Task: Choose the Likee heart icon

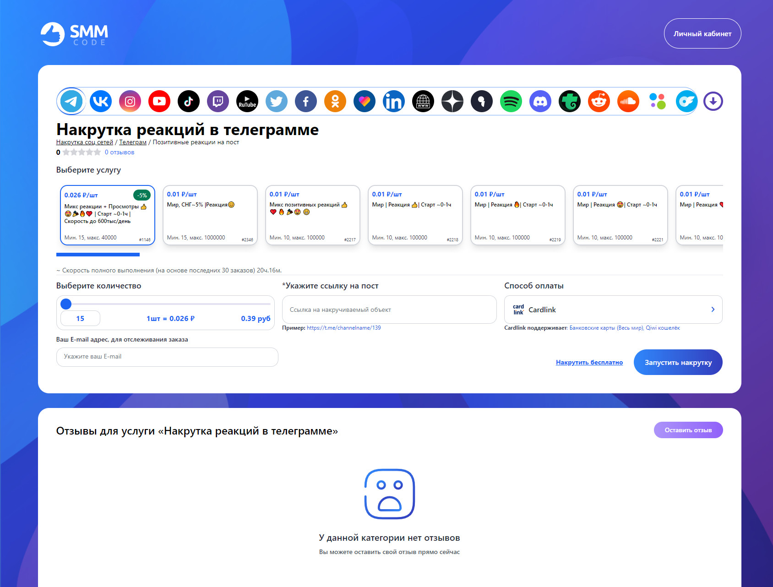Action: [x=365, y=101]
